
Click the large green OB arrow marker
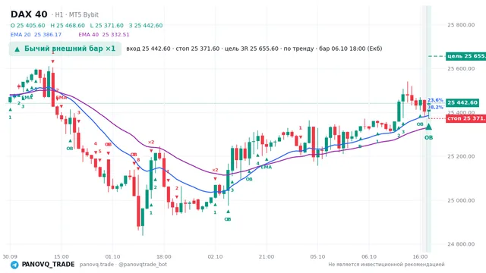(428, 127)
